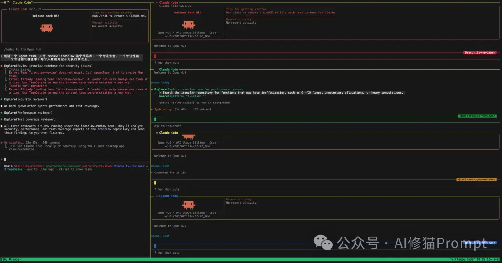
Task: Click the green bullet beside Explore(Security reviewer)
Action: pyautogui.click(x=1, y=99)
